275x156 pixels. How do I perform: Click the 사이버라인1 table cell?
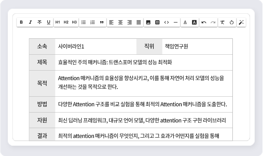[96, 47]
